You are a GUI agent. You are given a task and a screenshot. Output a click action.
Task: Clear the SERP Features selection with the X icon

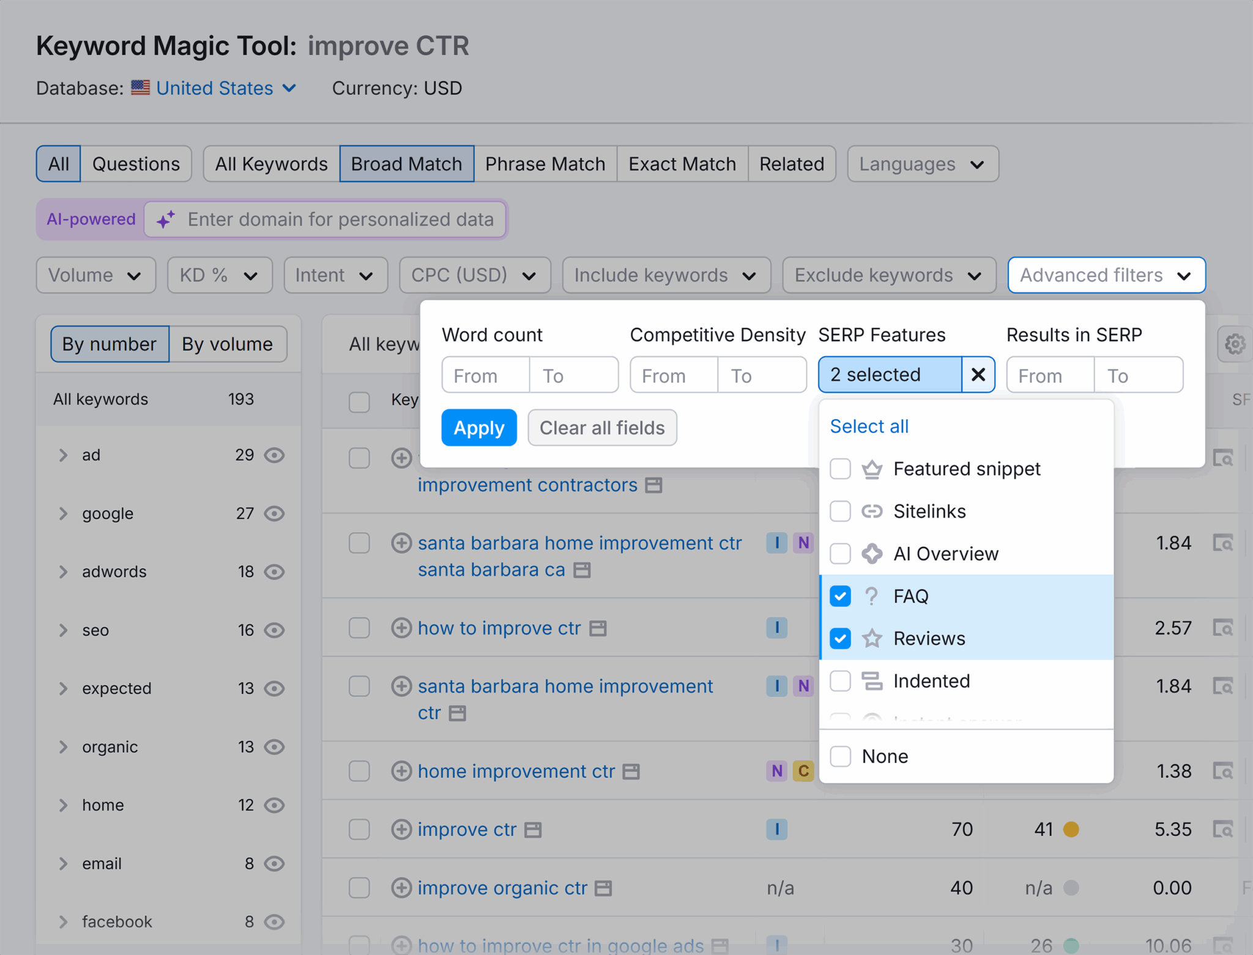point(978,374)
